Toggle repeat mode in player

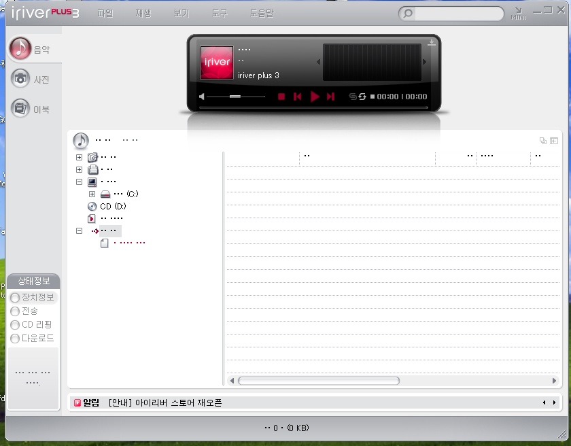click(x=362, y=97)
